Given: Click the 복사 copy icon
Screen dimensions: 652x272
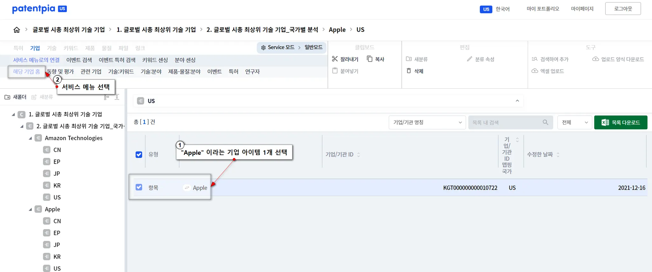Looking at the screenshot, I should 370,59.
